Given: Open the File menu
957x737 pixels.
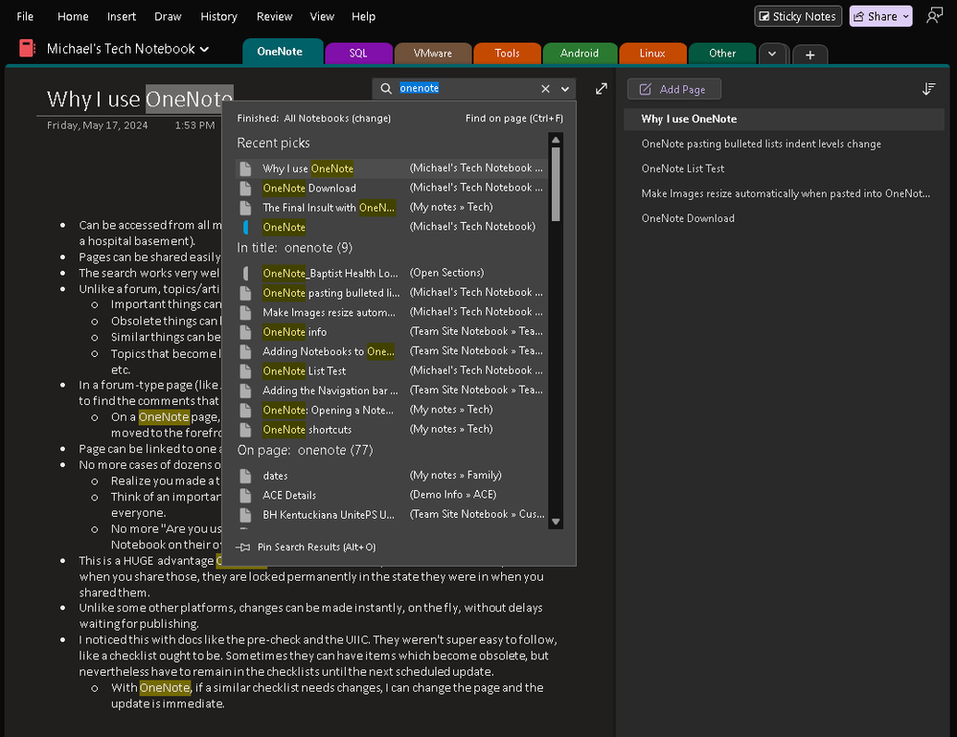Looking at the screenshot, I should click(25, 16).
